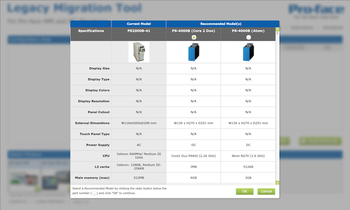Click the Core2 Duo P8400 (2.26 GHz) cell
The image size is (350, 210).
[193, 156]
